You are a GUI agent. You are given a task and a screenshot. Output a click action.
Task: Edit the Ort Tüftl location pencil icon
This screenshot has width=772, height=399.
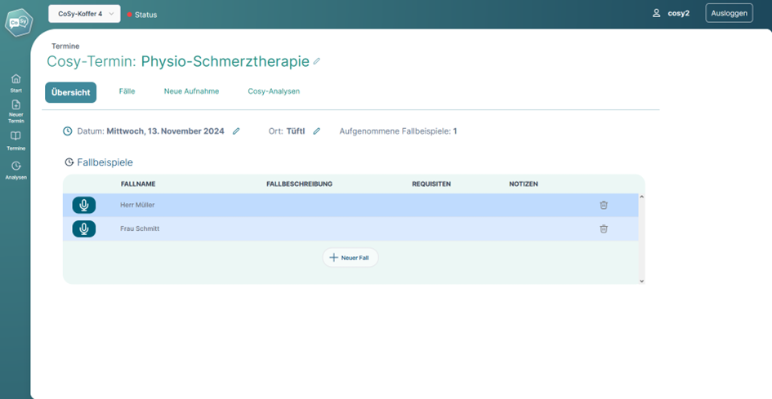coord(317,131)
